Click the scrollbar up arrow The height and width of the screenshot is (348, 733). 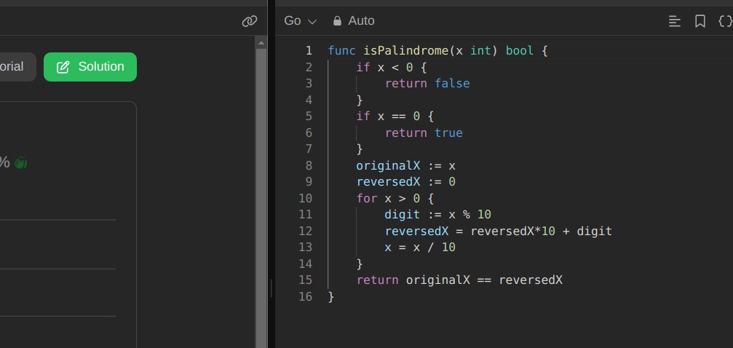tap(261, 43)
